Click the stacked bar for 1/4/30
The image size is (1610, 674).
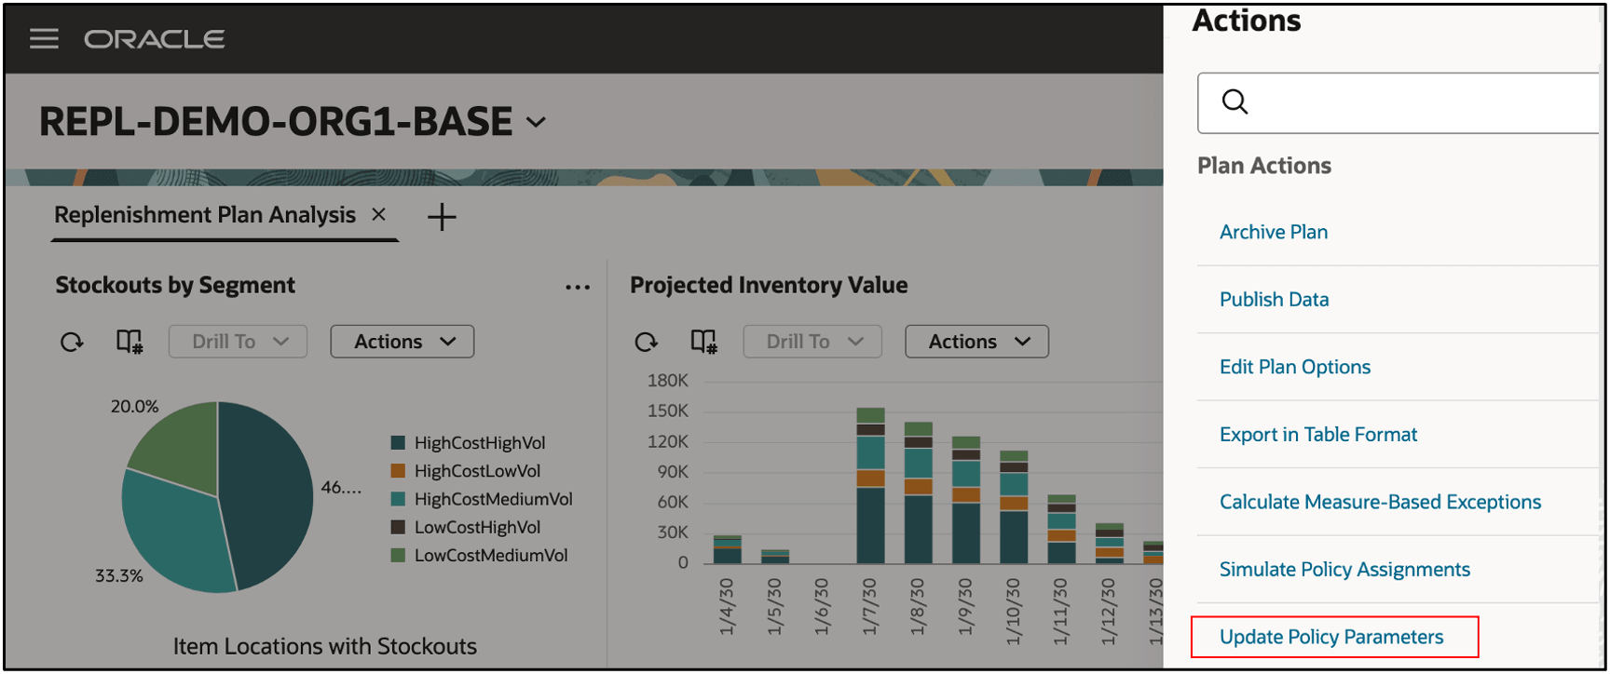point(728,549)
